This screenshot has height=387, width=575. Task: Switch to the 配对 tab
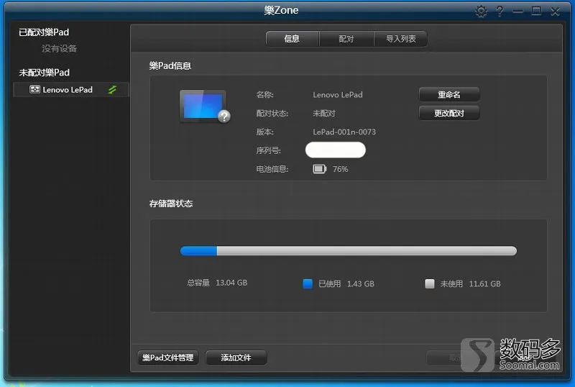(346, 39)
